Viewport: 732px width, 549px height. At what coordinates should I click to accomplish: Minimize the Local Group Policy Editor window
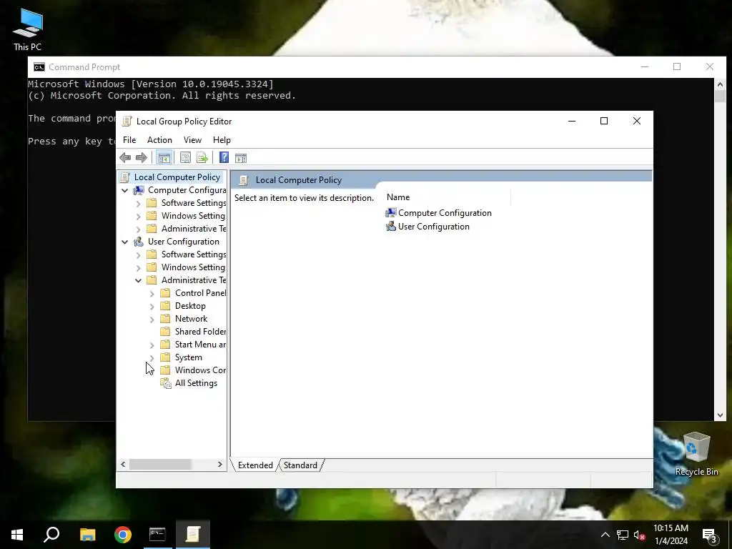(572, 121)
